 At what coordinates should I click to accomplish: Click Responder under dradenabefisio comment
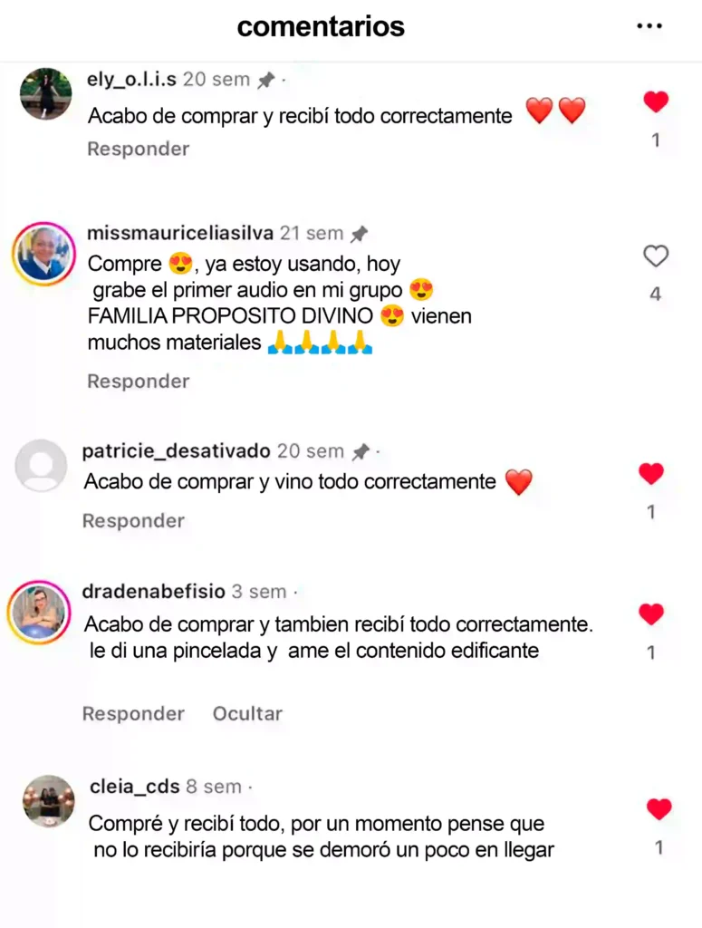(x=134, y=714)
